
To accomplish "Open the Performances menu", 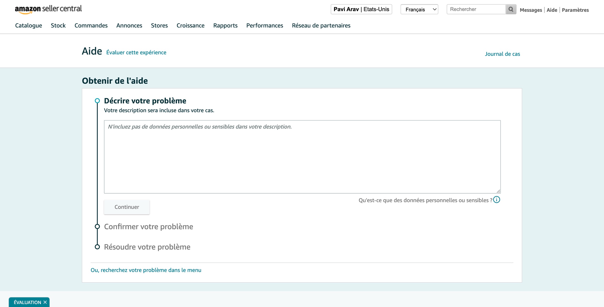I will pos(265,25).
